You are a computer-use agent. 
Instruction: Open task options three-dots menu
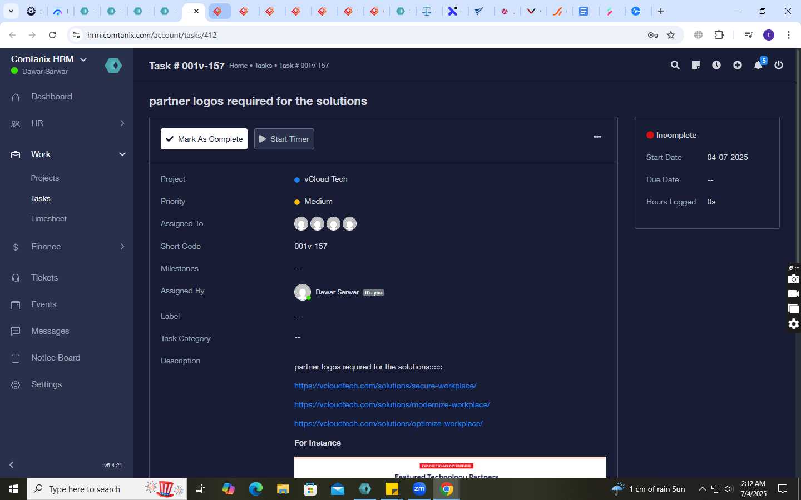click(597, 137)
